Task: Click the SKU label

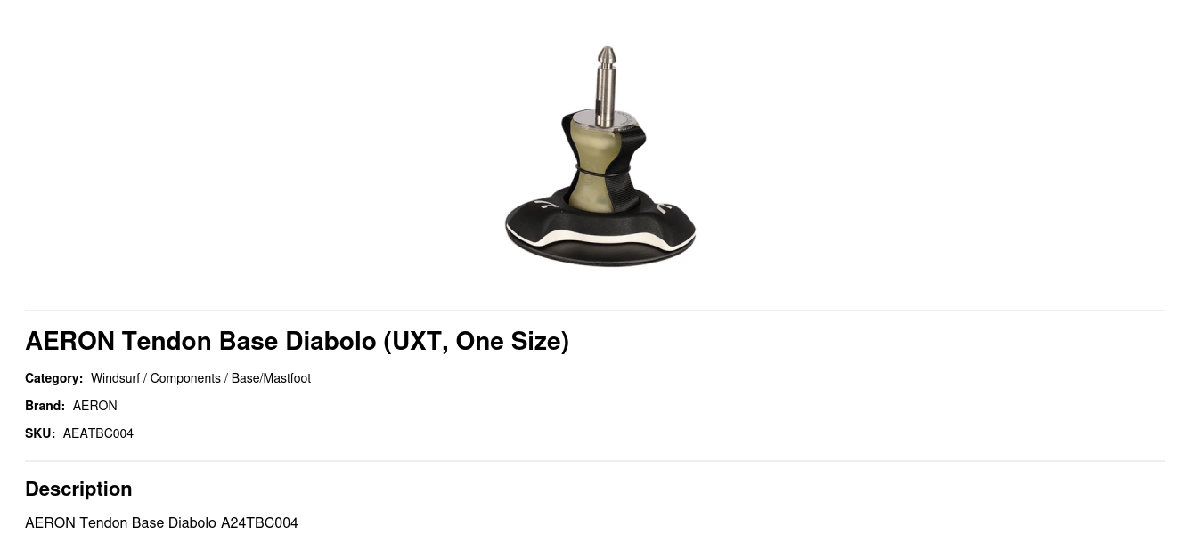Action: point(40,433)
